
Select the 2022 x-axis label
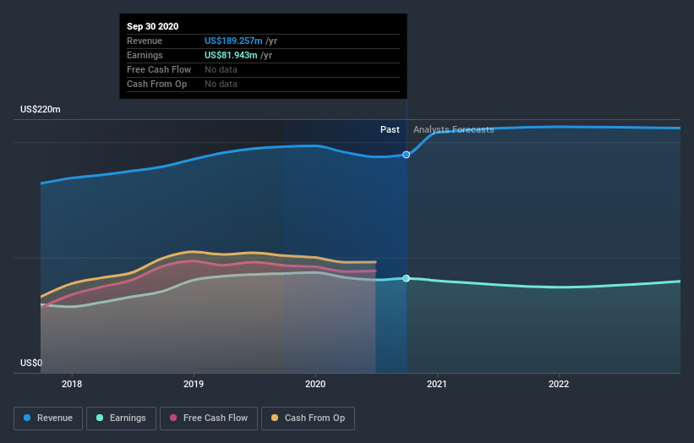pos(559,384)
